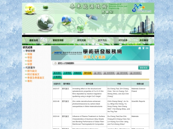
Task: Select the 著作目錄 tab
Action: tap(87, 73)
